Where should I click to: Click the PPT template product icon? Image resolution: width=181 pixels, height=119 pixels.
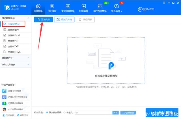pyautogui.click(x=5, y=109)
